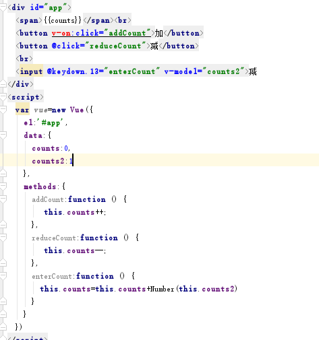
Task: Click the methods property key
Action: pos(40,186)
